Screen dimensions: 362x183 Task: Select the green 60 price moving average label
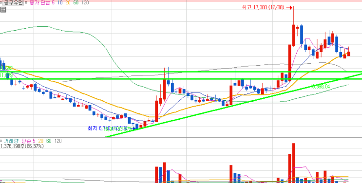click(76, 3)
